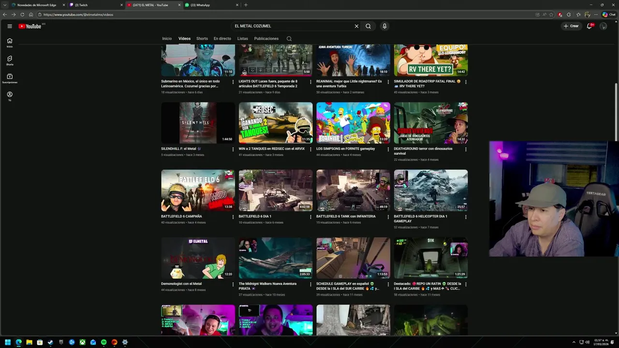Open the Tú section in sidebar

pyautogui.click(x=10, y=96)
